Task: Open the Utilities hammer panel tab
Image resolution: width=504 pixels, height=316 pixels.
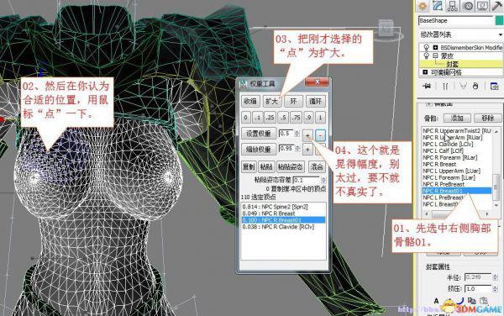Action: pos(497,6)
